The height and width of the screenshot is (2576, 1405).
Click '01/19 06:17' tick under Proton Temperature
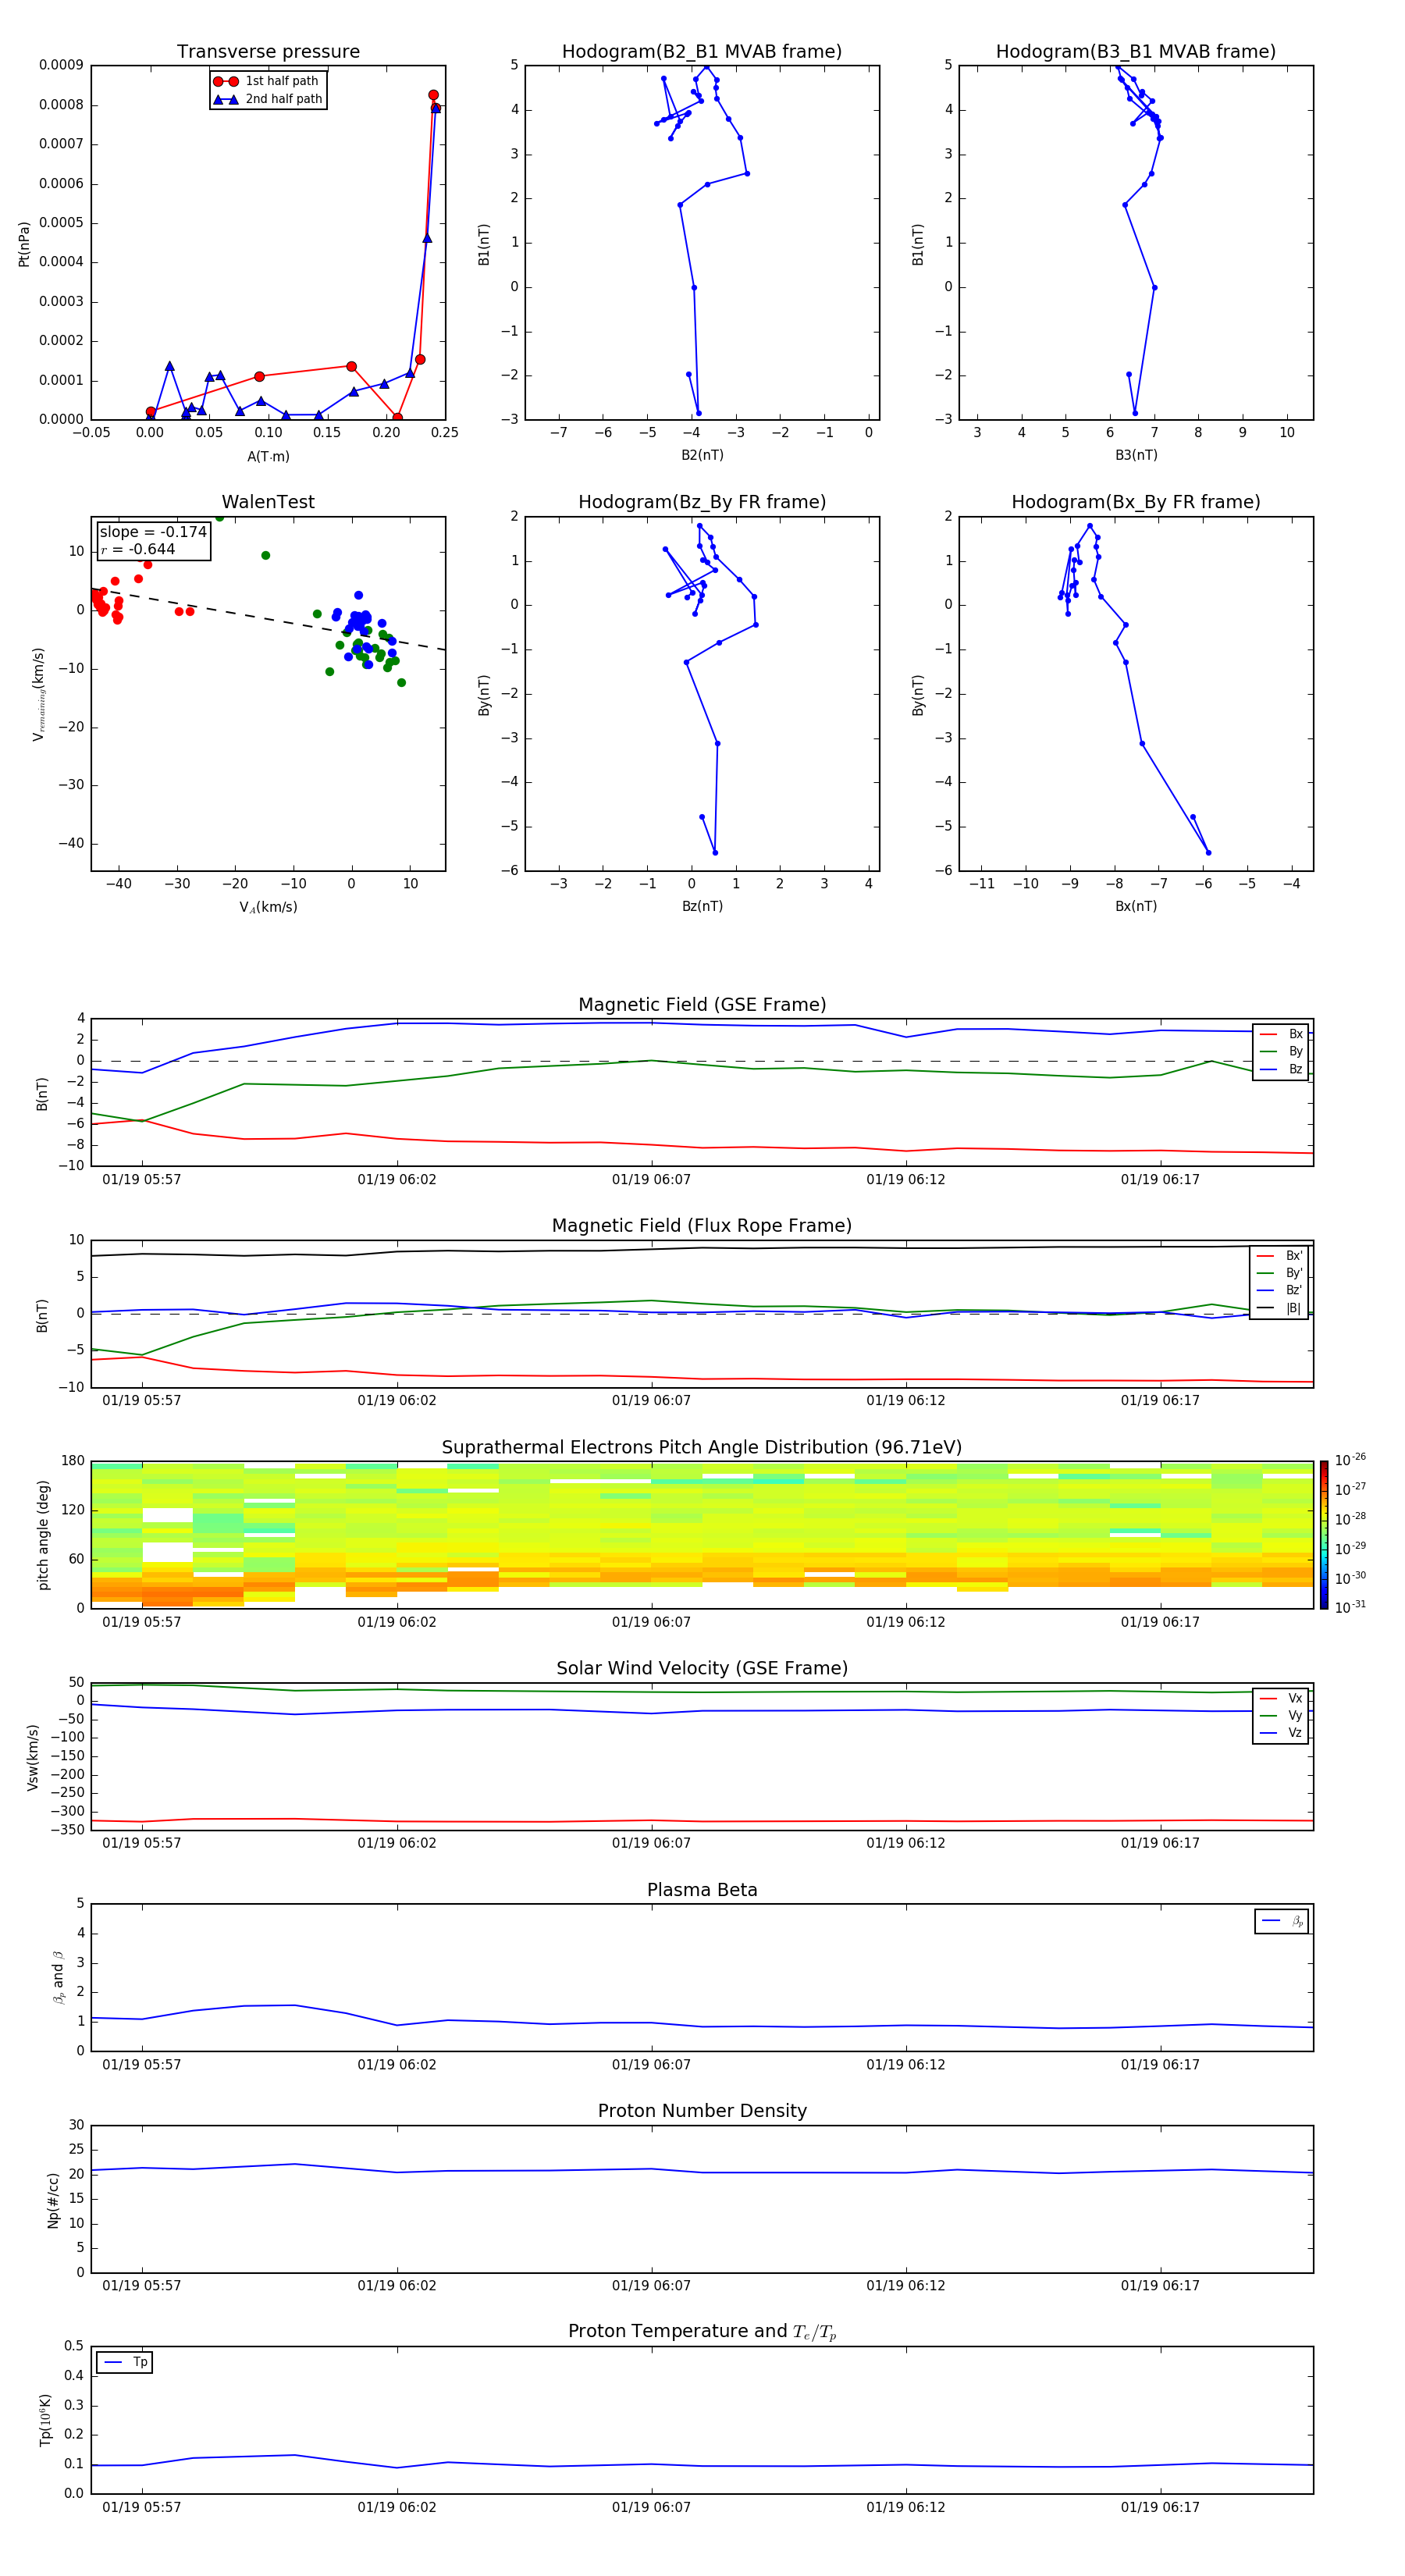(1160, 2508)
